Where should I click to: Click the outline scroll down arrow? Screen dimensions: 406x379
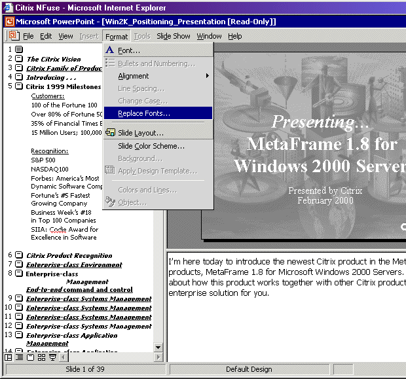158,347
